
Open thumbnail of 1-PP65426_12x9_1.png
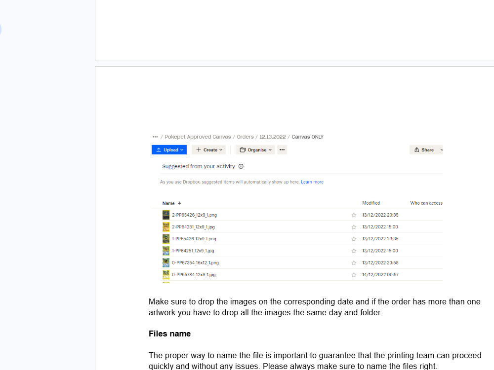165,239
